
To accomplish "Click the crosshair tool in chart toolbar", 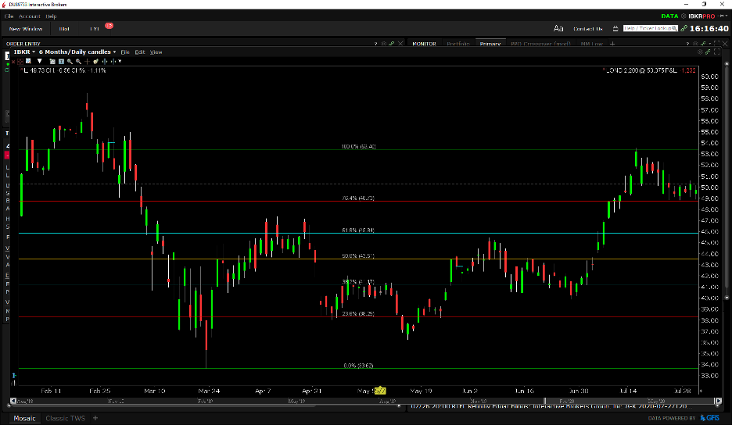I will 86,61.
